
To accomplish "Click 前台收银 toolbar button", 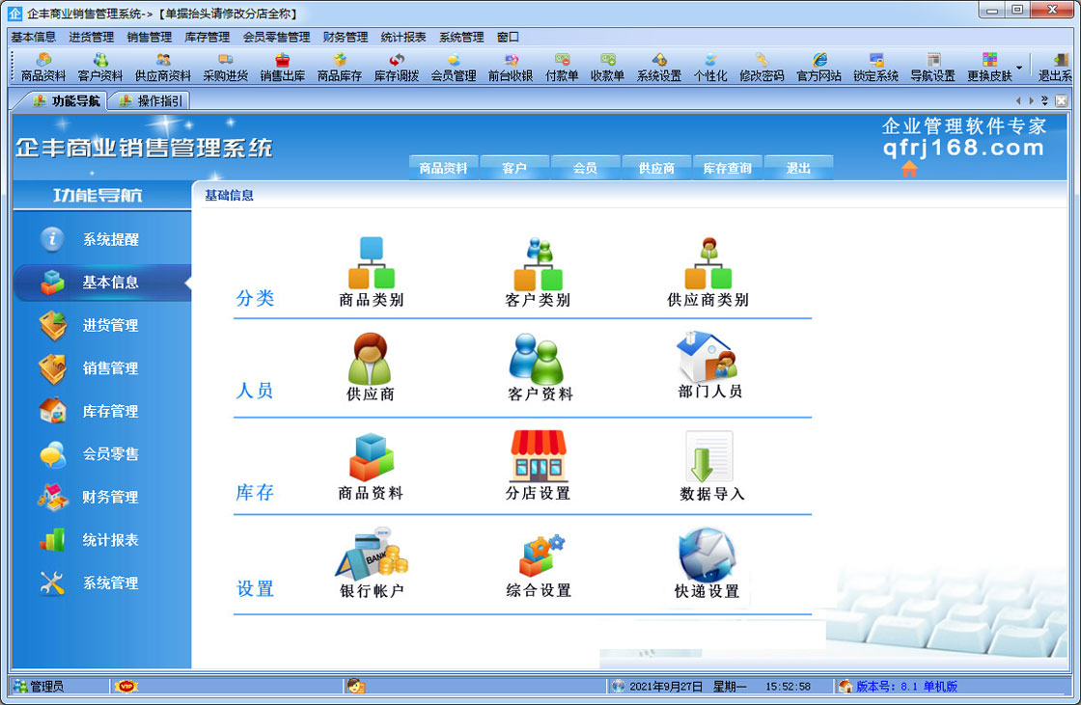I will click(x=511, y=68).
